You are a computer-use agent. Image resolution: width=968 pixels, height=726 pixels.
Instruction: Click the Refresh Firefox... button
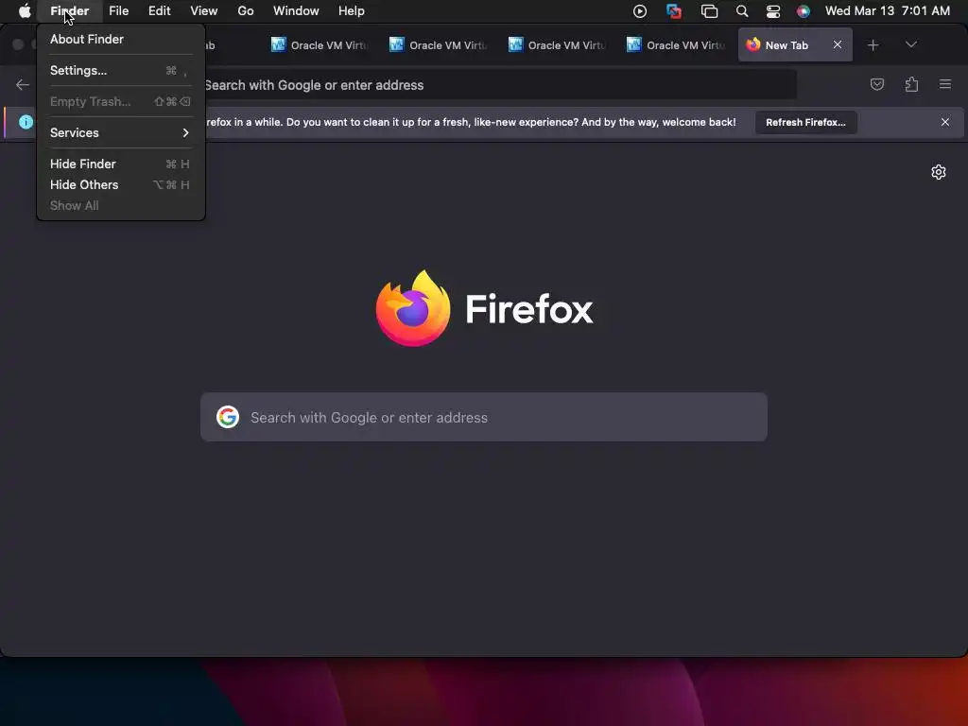(x=805, y=122)
